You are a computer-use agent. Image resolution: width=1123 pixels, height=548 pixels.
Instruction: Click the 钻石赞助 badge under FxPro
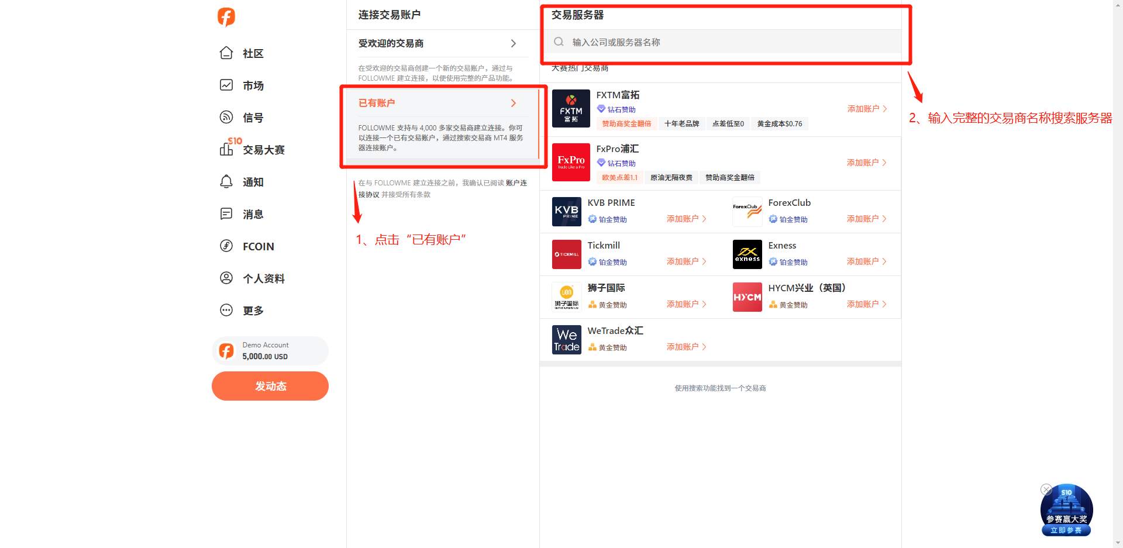click(616, 163)
